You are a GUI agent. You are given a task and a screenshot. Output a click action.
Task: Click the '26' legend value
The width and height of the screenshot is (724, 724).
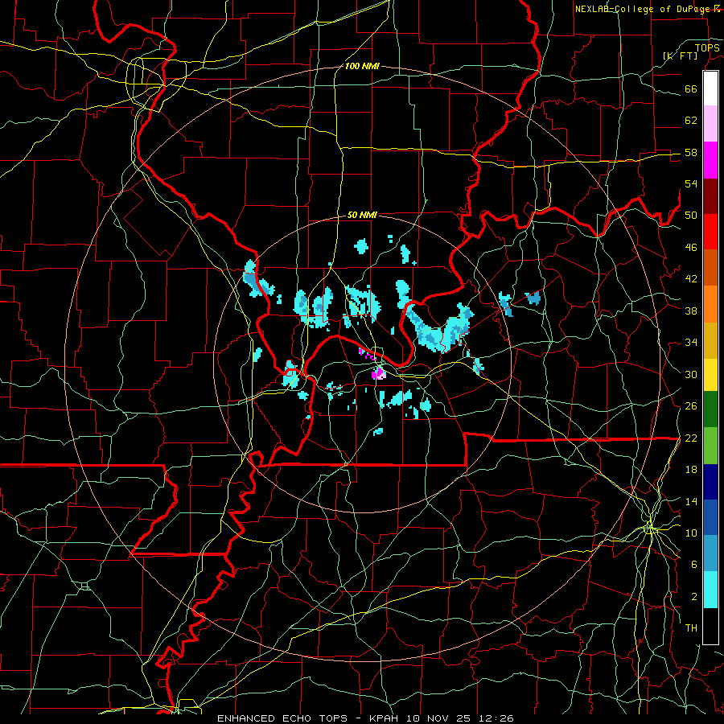pyautogui.click(x=691, y=406)
